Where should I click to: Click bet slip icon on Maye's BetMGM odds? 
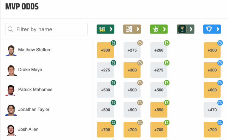click(x=140, y=63)
